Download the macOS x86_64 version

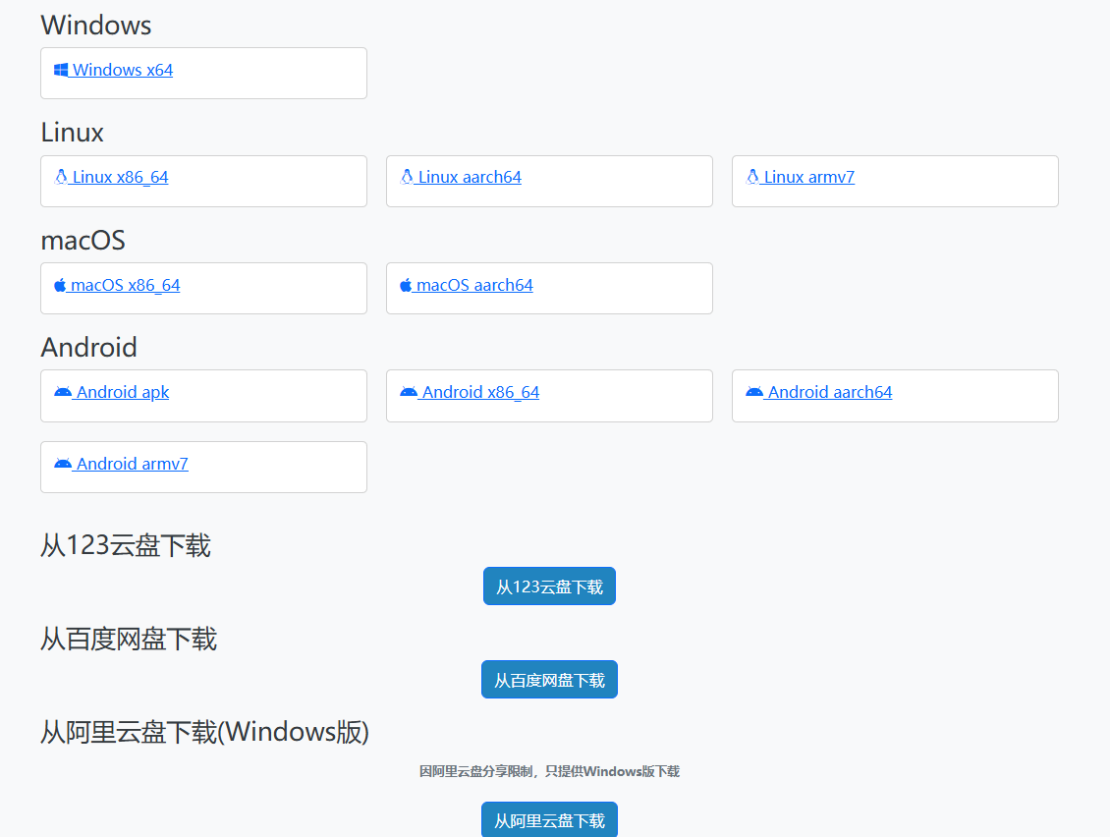(125, 285)
